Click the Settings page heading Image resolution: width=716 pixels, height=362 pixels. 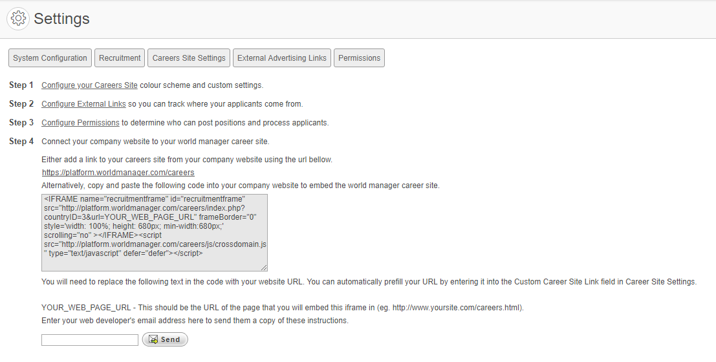(x=61, y=19)
